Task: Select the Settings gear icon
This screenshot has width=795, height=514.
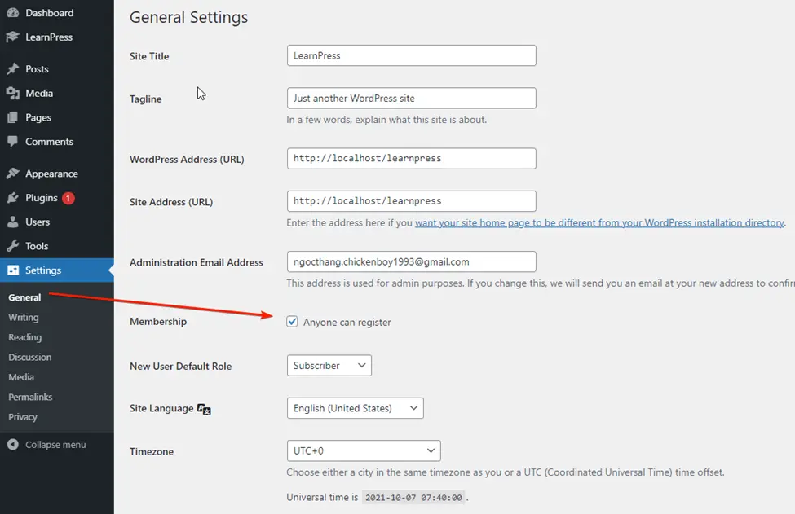Action: pos(13,269)
